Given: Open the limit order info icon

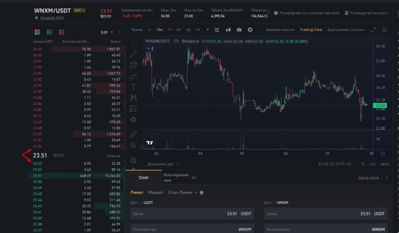Looking at the screenshot, I should point(201,192).
